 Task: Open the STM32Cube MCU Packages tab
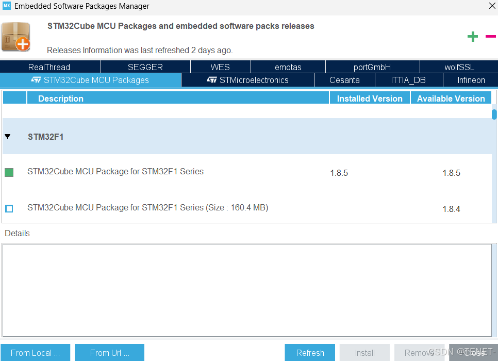point(91,80)
